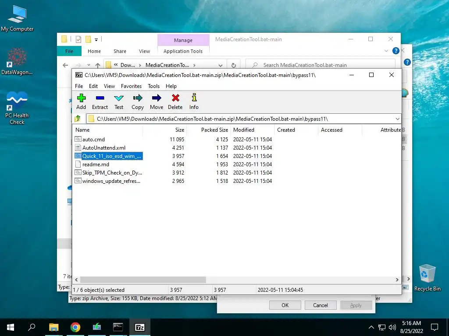Expand the 7-Zip address path dropdown
The image size is (449, 336).
397,119
